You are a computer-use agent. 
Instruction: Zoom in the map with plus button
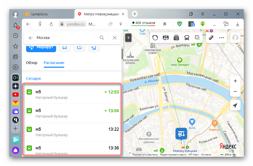pyautogui.click(x=235, y=81)
